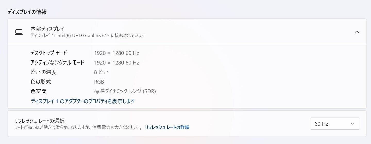Click the デスクトップ モード label

(x=49, y=53)
